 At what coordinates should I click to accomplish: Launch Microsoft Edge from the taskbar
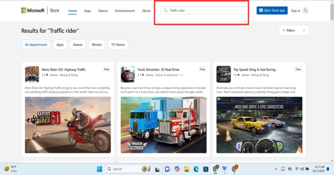click(x=196, y=169)
